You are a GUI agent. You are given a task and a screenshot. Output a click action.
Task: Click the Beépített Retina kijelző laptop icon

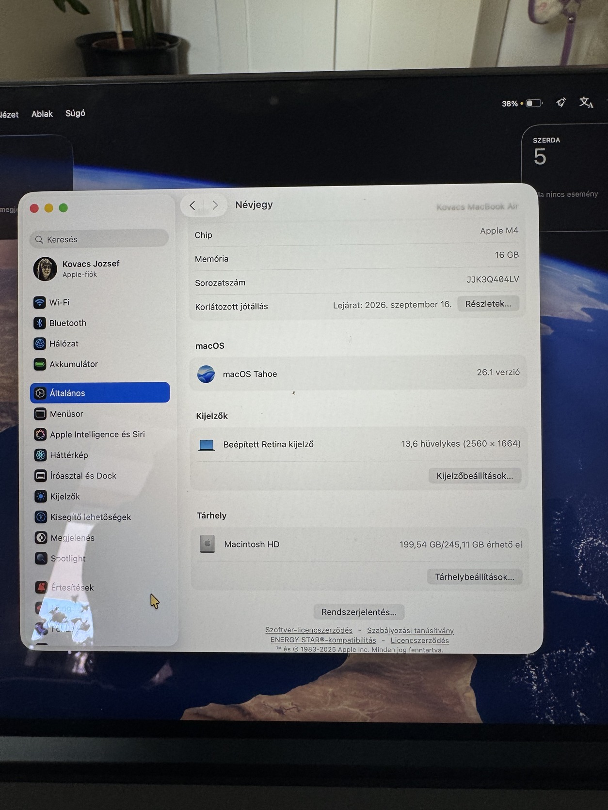pyautogui.click(x=207, y=445)
